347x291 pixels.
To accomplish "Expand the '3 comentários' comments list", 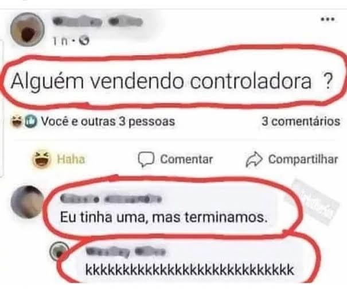I will click(x=301, y=121).
